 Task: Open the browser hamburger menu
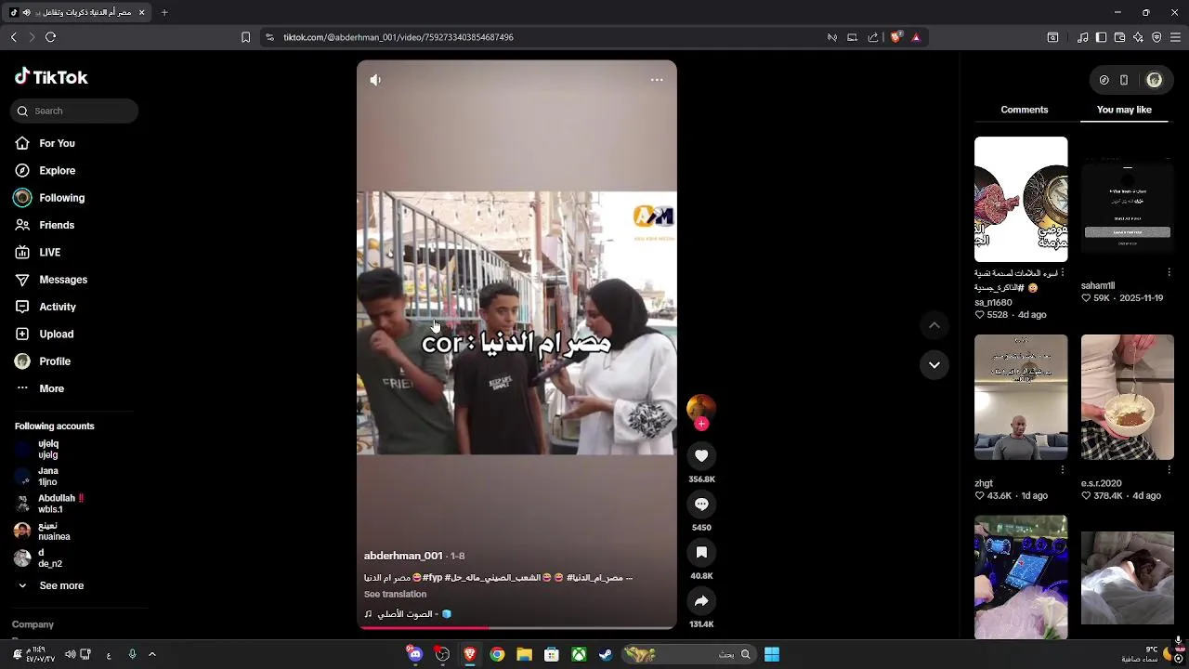click(1175, 37)
